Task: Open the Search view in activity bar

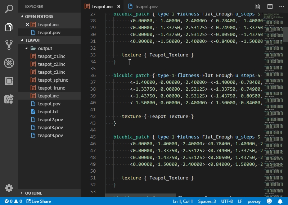Action: (9, 9)
